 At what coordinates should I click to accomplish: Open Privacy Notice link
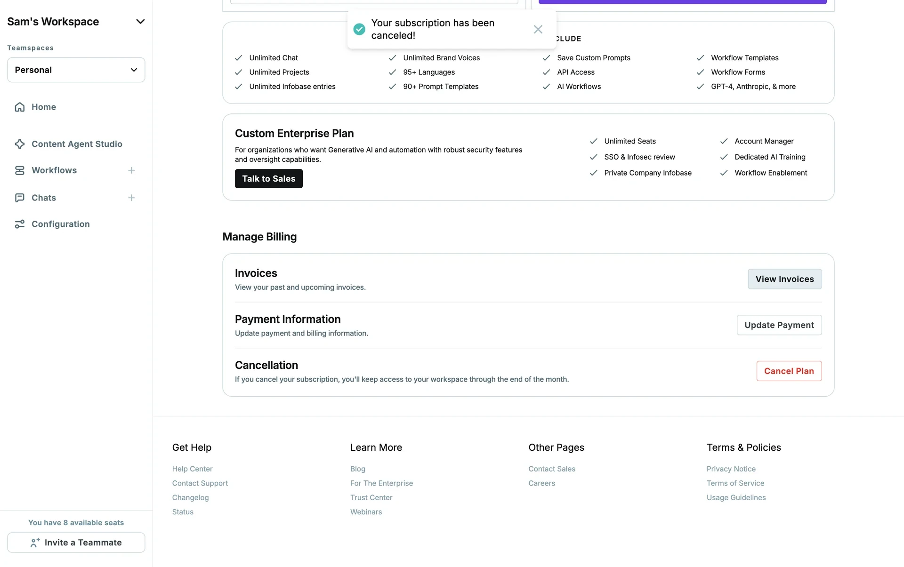pyautogui.click(x=731, y=469)
